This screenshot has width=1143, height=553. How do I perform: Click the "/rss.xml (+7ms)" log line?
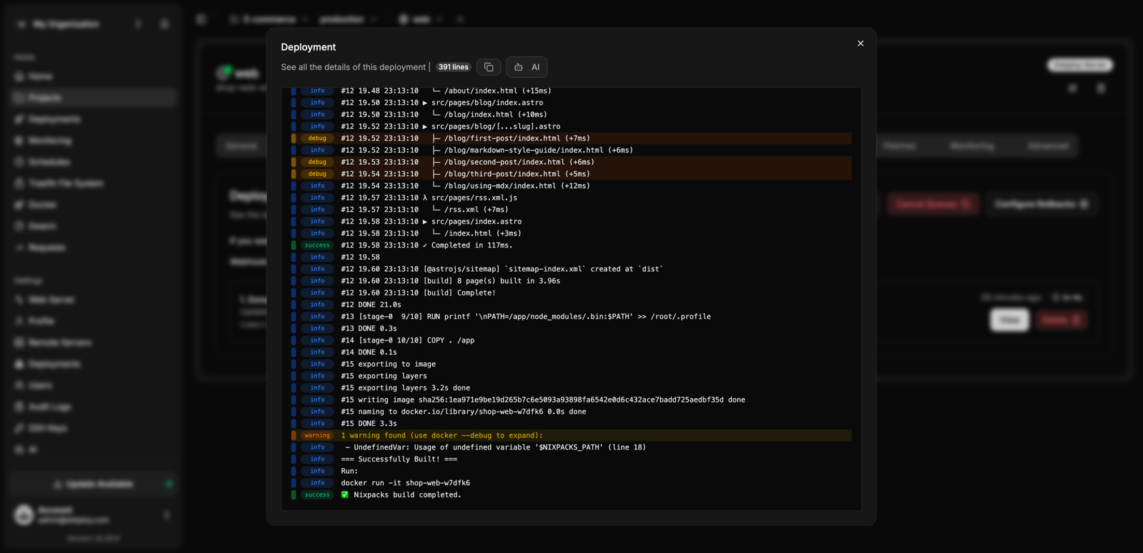click(571, 210)
